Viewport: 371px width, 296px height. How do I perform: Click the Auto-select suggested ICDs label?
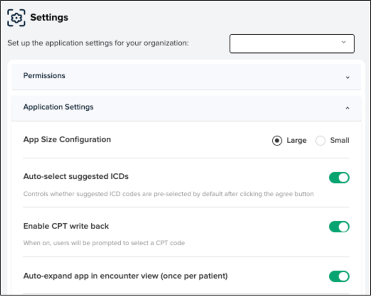tap(75, 176)
